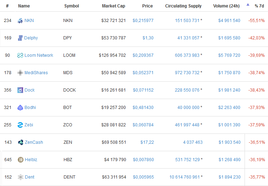Sort table by Circulating Supply header

coord(183,6)
